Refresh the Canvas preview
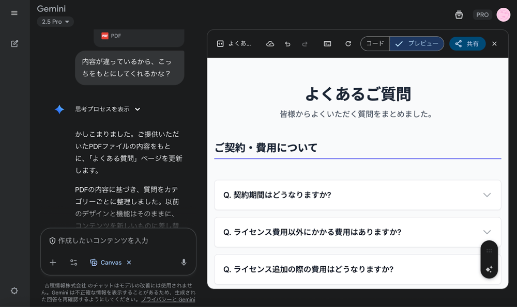The height and width of the screenshot is (307, 517). (348, 44)
